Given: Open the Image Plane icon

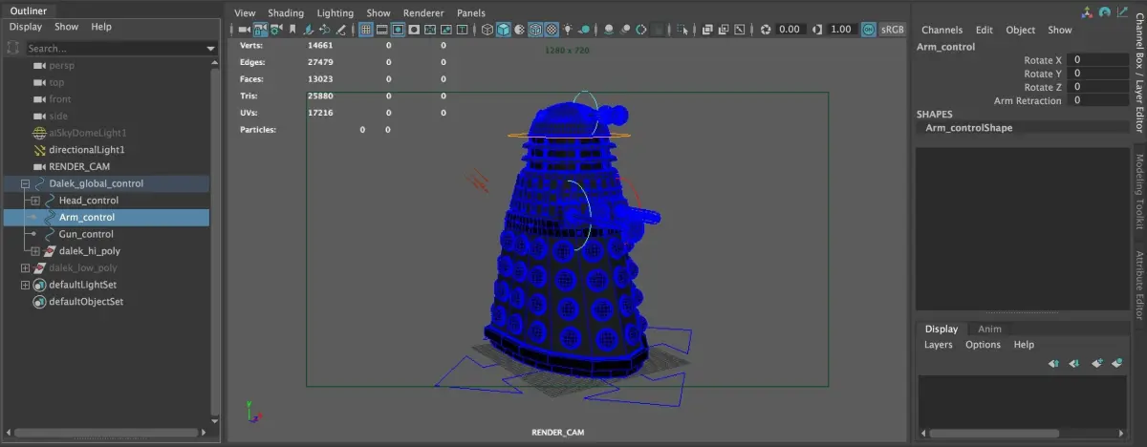Looking at the screenshot, I should [308, 30].
